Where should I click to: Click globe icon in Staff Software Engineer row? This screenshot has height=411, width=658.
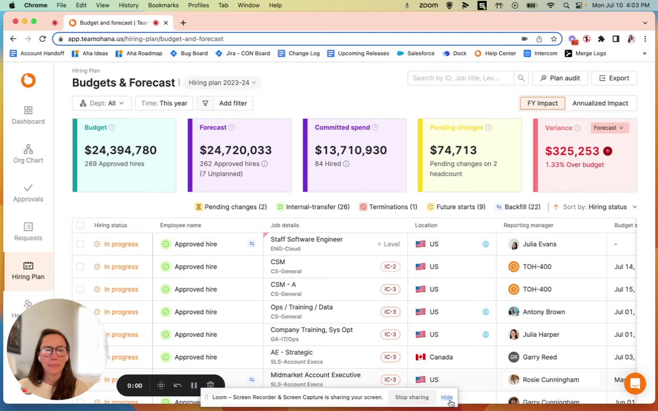coord(486,244)
